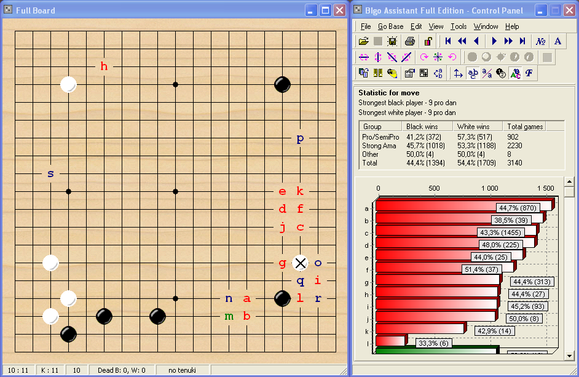Click the floppy disk save icon
The image size is (579, 377).
coord(392,41)
